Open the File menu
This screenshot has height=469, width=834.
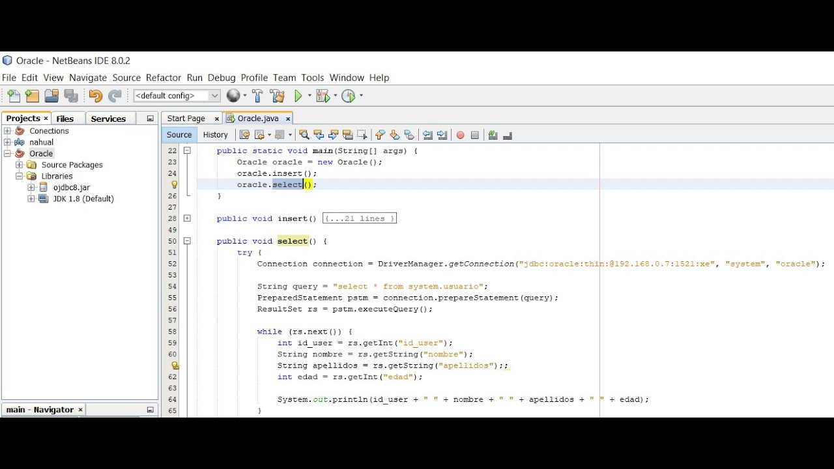9,78
